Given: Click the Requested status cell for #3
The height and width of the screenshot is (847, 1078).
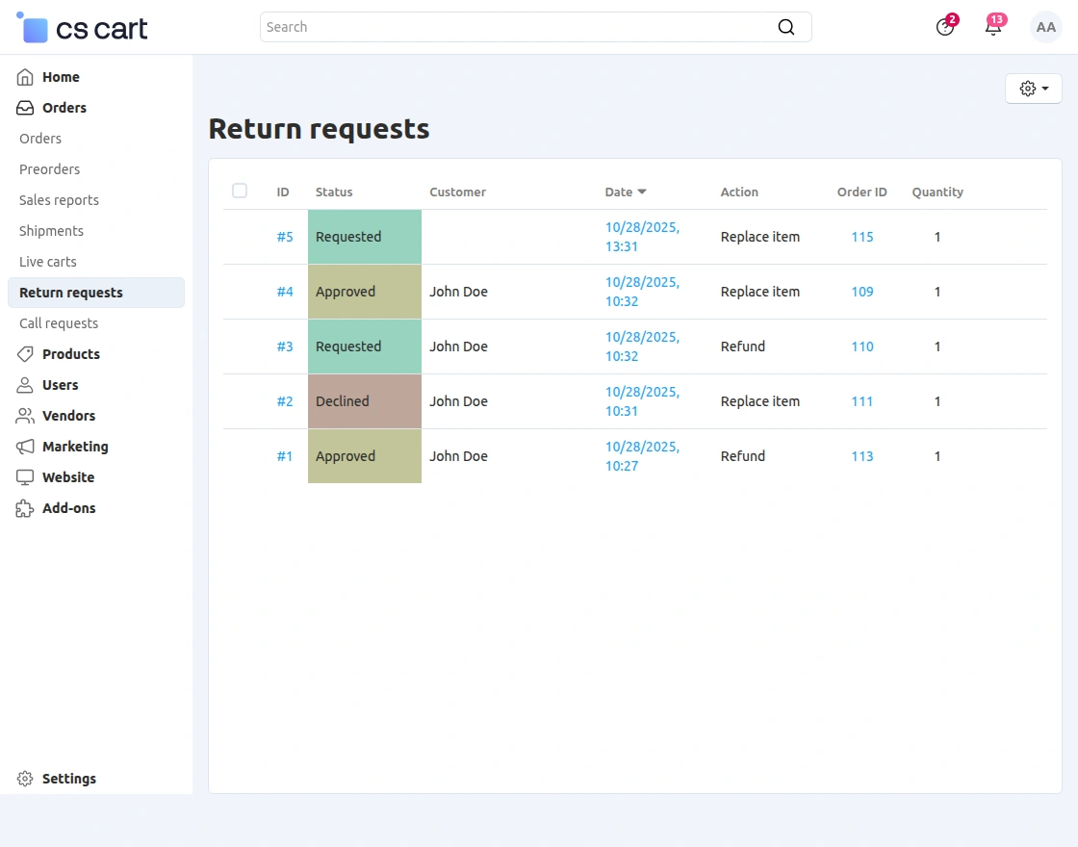Looking at the screenshot, I should 365,346.
